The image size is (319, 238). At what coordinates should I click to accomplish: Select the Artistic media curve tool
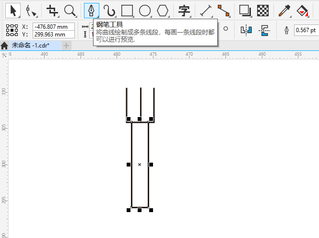point(109,11)
